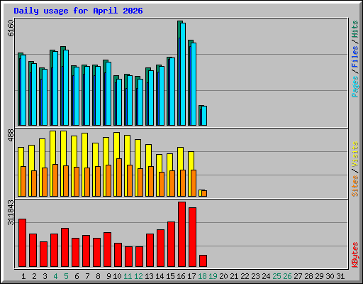Click day label '9' on the x-axis
The image size is (363, 284).
coord(108,276)
